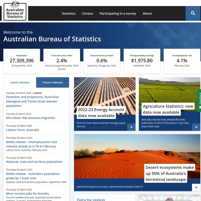Open the About menu
Screen dimensions: 201x201
coord(147,13)
